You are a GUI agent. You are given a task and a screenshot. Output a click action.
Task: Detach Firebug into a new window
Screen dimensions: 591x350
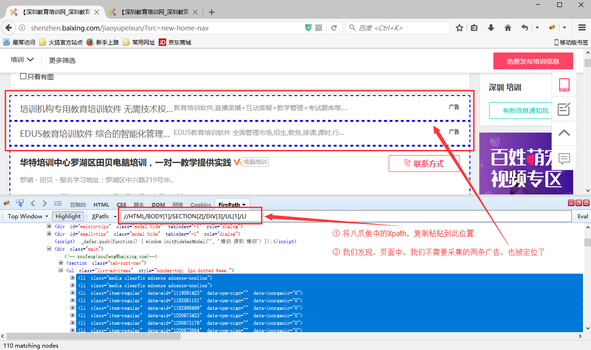click(x=579, y=203)
